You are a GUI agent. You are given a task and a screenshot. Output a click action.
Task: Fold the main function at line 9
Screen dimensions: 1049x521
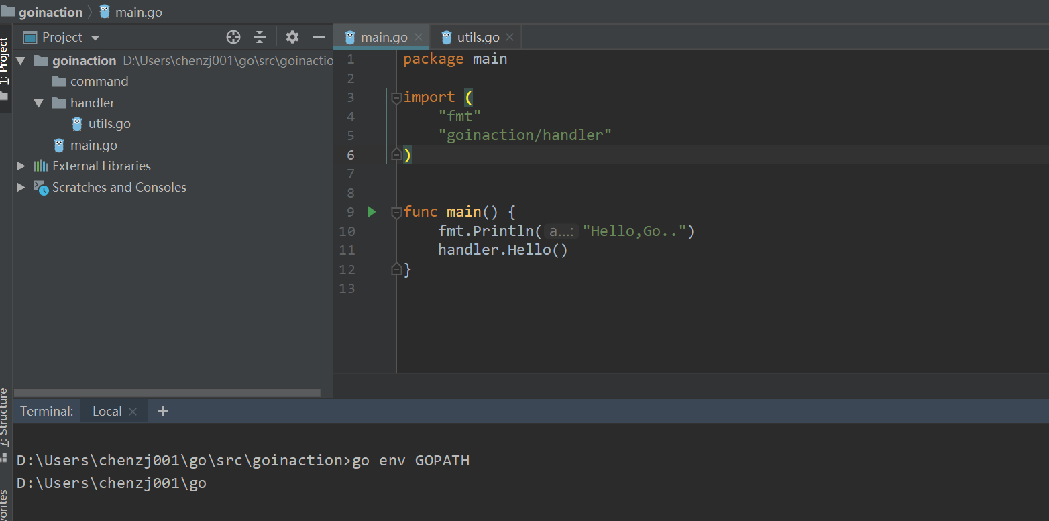pyautogui.click(x=396, y=213)
